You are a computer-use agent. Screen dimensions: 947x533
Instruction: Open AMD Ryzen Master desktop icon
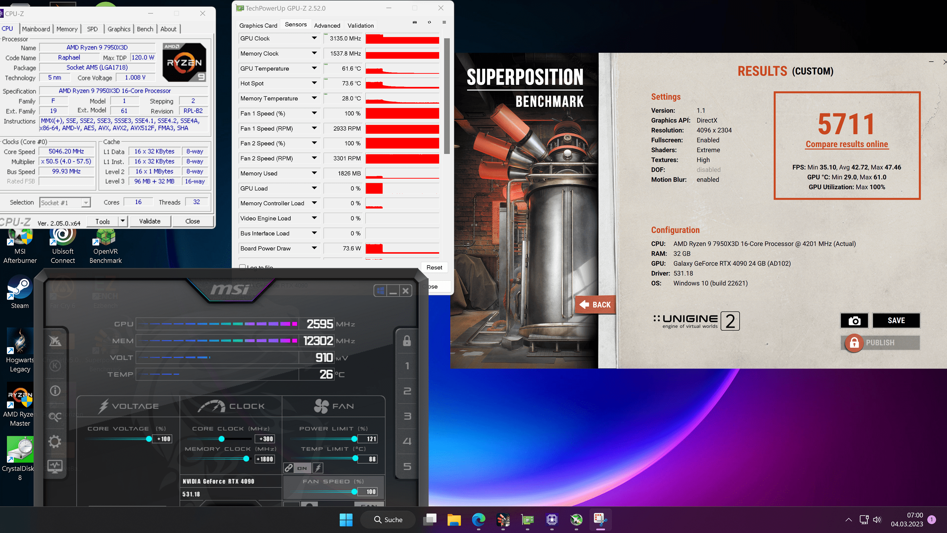20,405
